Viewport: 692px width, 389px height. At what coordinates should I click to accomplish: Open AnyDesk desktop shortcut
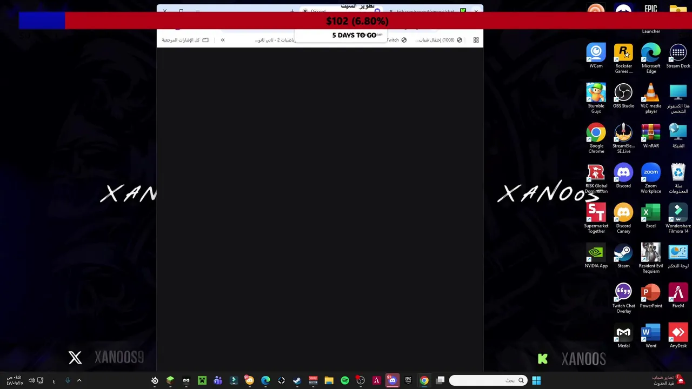pos(678,336)
